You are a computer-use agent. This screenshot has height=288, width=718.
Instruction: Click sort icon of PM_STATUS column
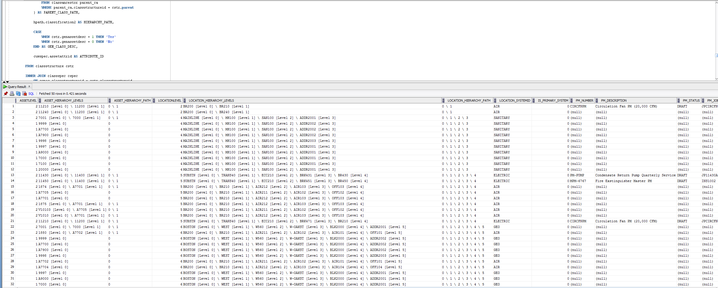679,100
